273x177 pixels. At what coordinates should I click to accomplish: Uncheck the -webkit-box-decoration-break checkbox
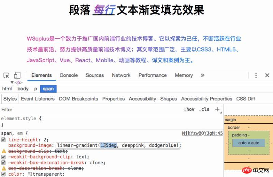(3, 163)
